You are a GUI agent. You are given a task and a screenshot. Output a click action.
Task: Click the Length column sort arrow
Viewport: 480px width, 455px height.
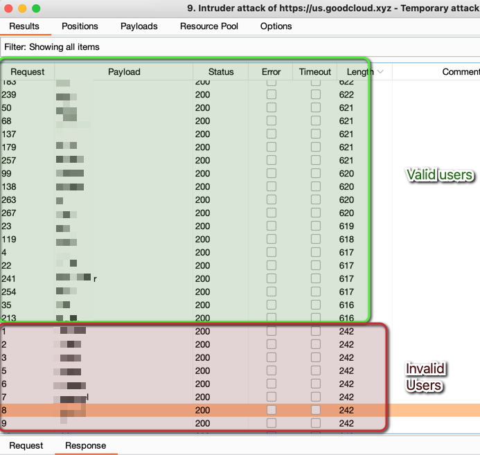(x=380, y=71)
